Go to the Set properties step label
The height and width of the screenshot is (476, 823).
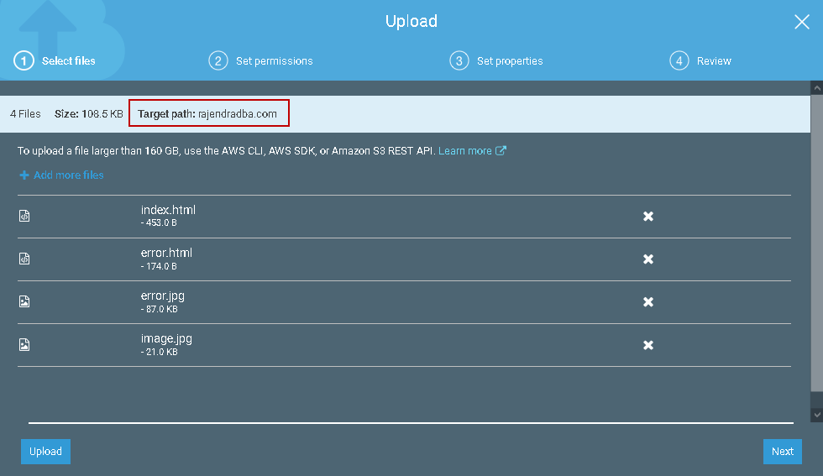[x=510, y=61]
